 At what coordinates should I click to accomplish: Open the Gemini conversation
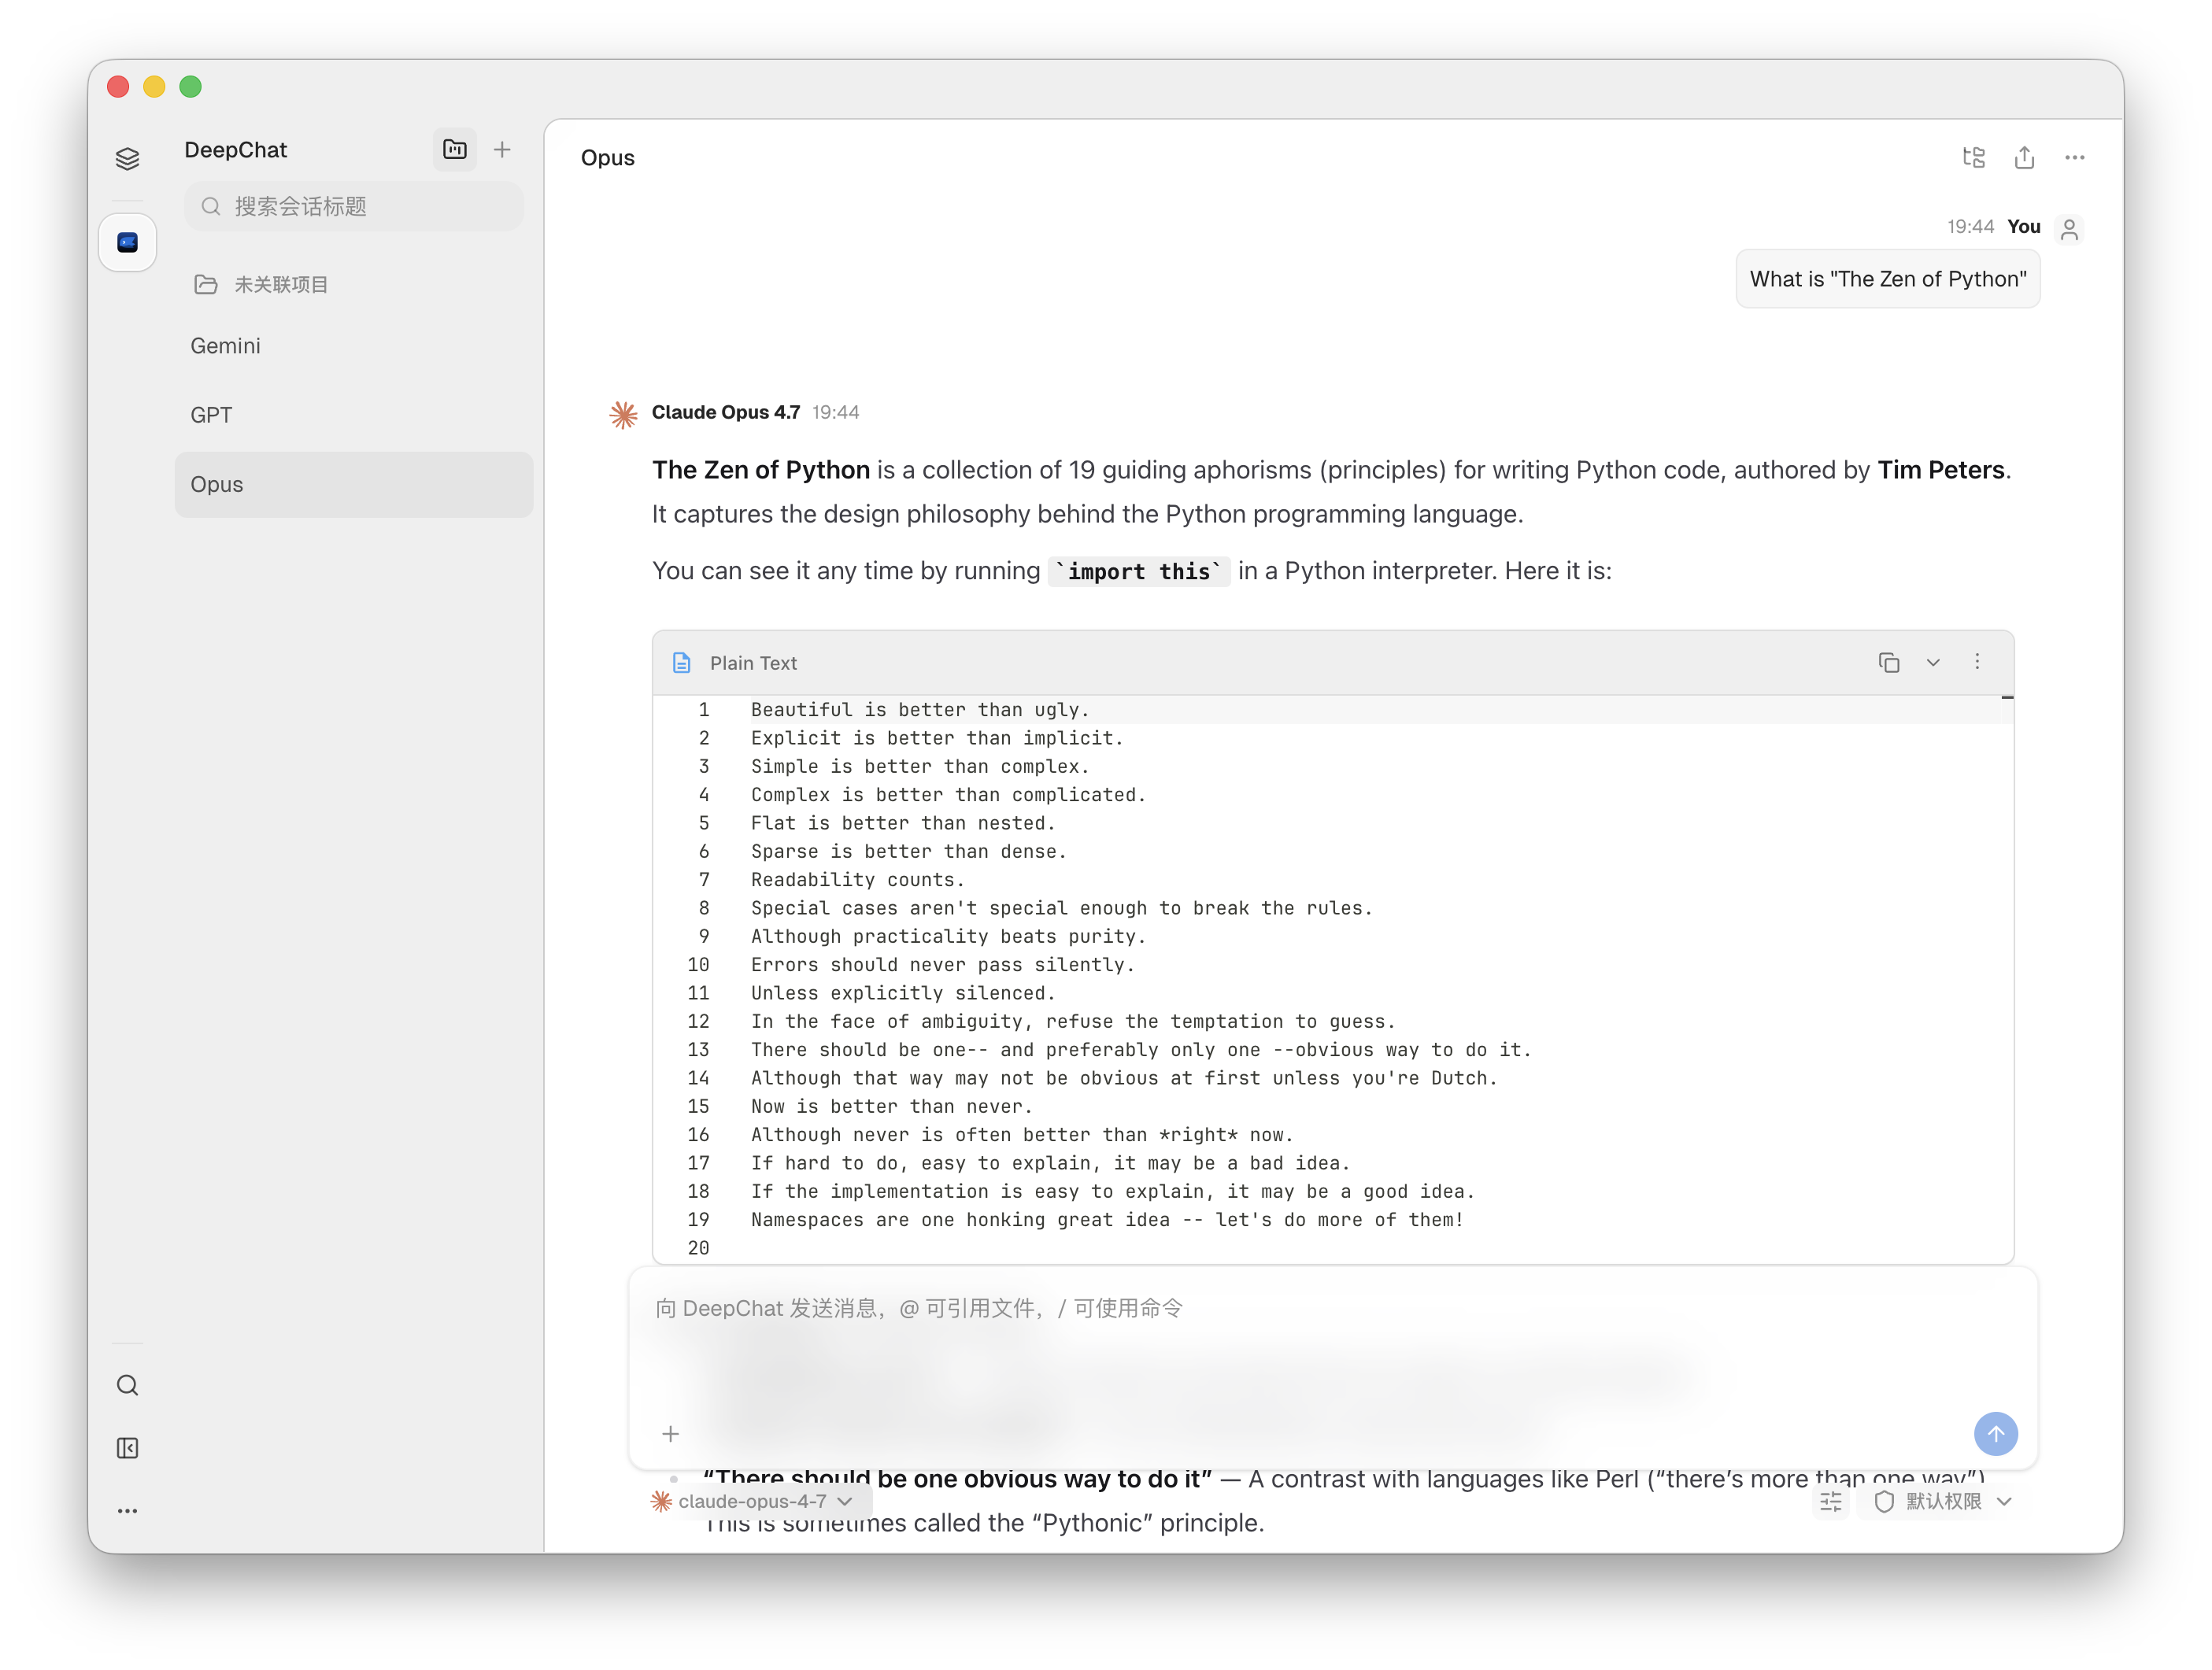pyautogui.click(x=354, y=346)
